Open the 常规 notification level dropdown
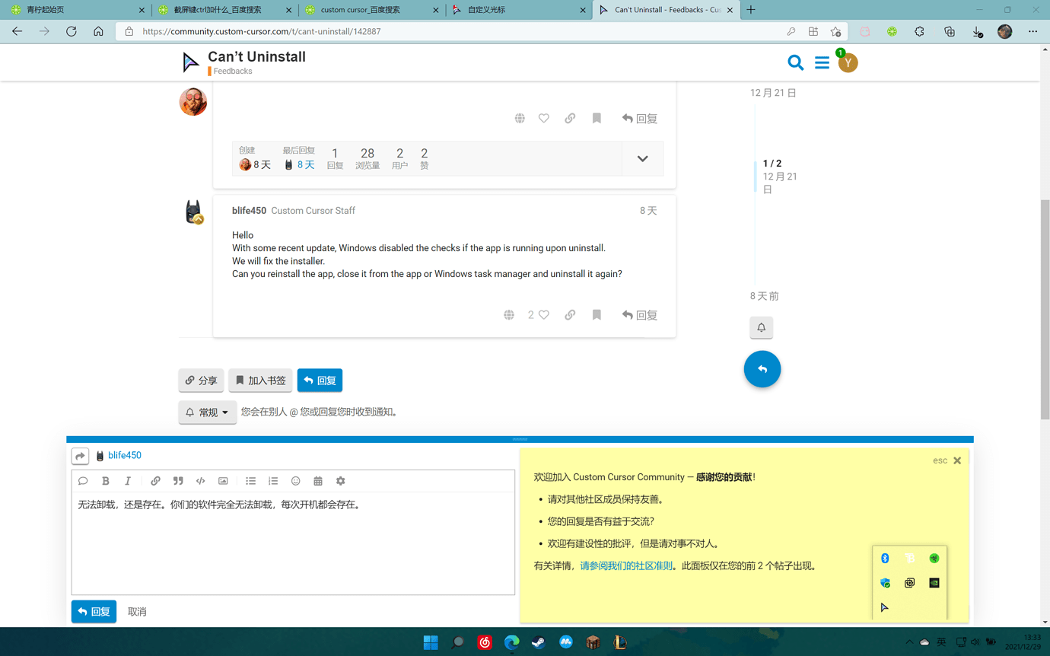The image size is (1050, 656). [207, 412]
